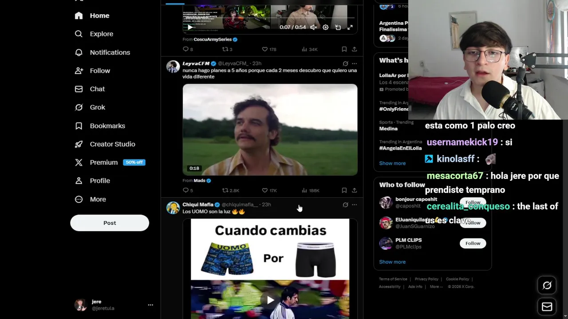Follow the ElJuaniquilador account
568x319 pixels.
[473, 223]
